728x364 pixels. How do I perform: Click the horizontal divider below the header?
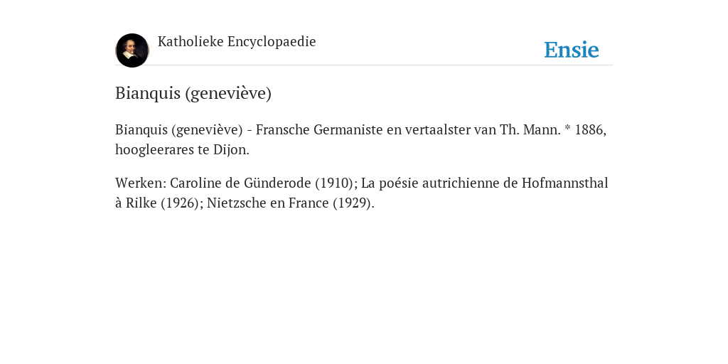tap(364, 65)
